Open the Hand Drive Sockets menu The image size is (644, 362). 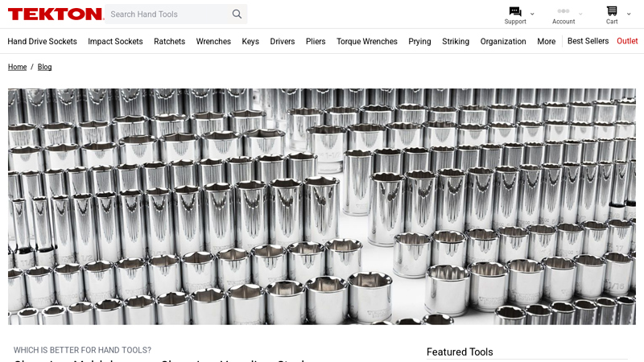[x=43, y=42]
